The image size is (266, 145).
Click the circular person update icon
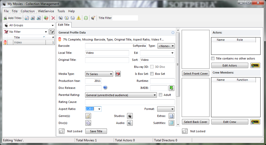(67, 18)
